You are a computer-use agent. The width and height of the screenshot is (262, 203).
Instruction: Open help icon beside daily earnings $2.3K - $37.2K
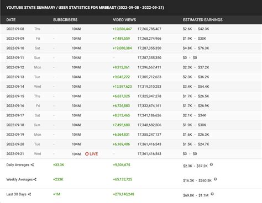tap(211, 164)
